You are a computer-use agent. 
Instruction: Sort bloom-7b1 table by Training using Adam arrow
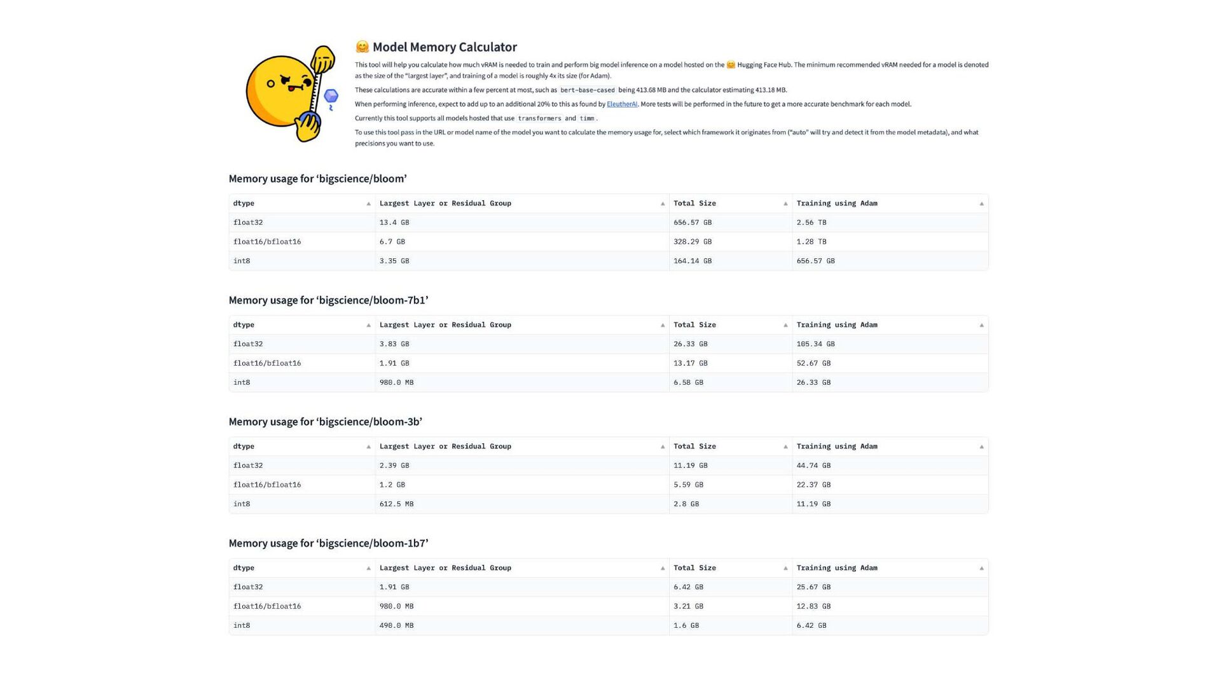coord(981,325)
